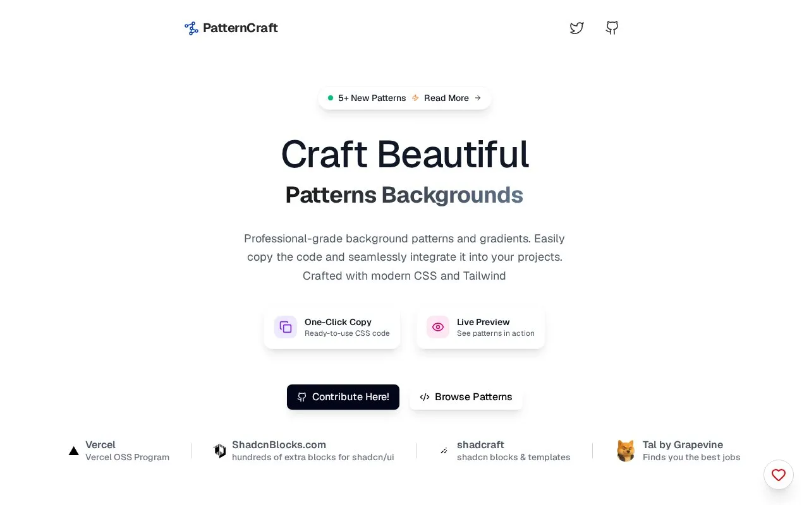Image resolution: width=809 pixels, height=505 pixels.
Task: Click the One-Click Copy icon
Action: (x=286, y=327)
